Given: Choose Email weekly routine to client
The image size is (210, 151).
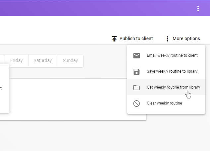Looking at the screenshot, I should pos(172,55).
